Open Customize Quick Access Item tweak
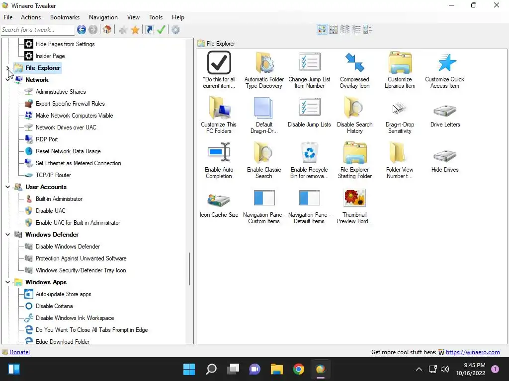509x381 pixels. 445,69
